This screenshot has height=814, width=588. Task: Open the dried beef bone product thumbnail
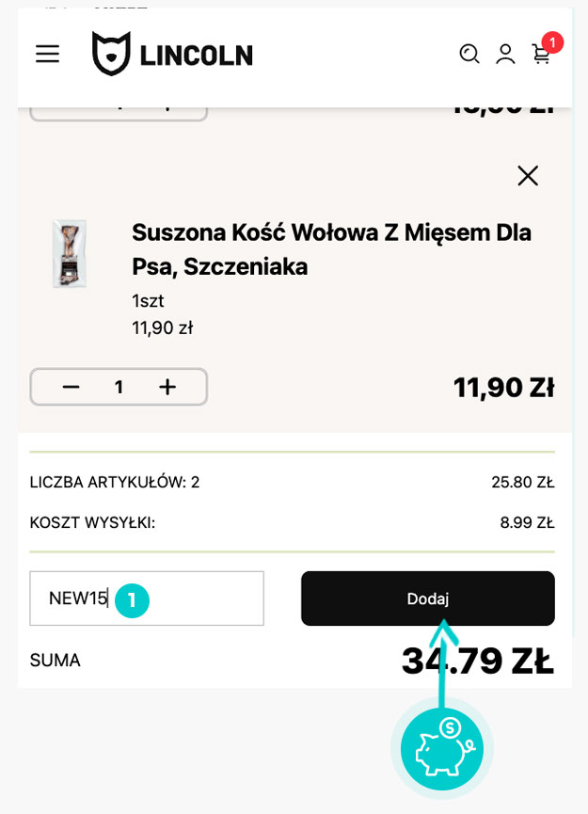click(70, 253)
